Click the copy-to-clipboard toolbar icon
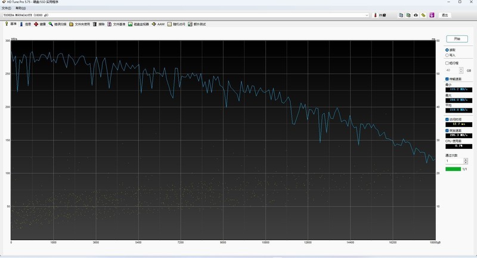477x258 pixels. pyautogui.click(x=401, y=15)
